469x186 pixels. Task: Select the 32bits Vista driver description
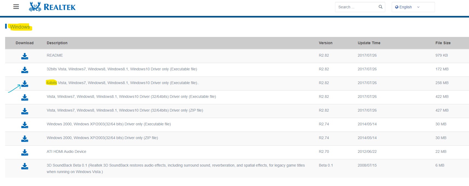122,69
